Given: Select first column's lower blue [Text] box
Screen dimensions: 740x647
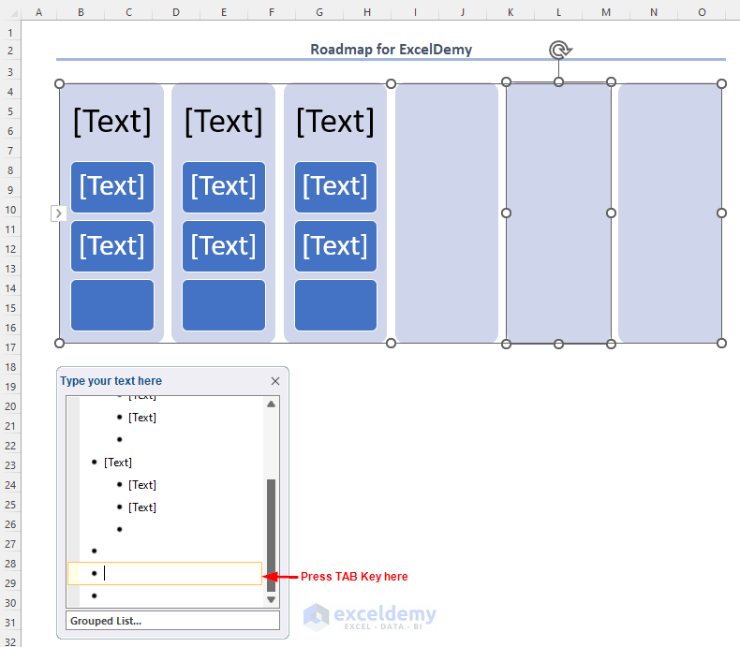Looking at the screenshot, I should [112, 246].
